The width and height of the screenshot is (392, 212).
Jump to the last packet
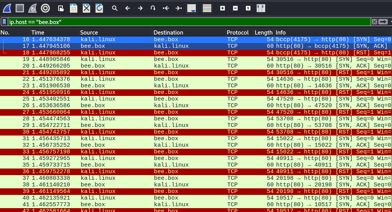coord(178,8)
